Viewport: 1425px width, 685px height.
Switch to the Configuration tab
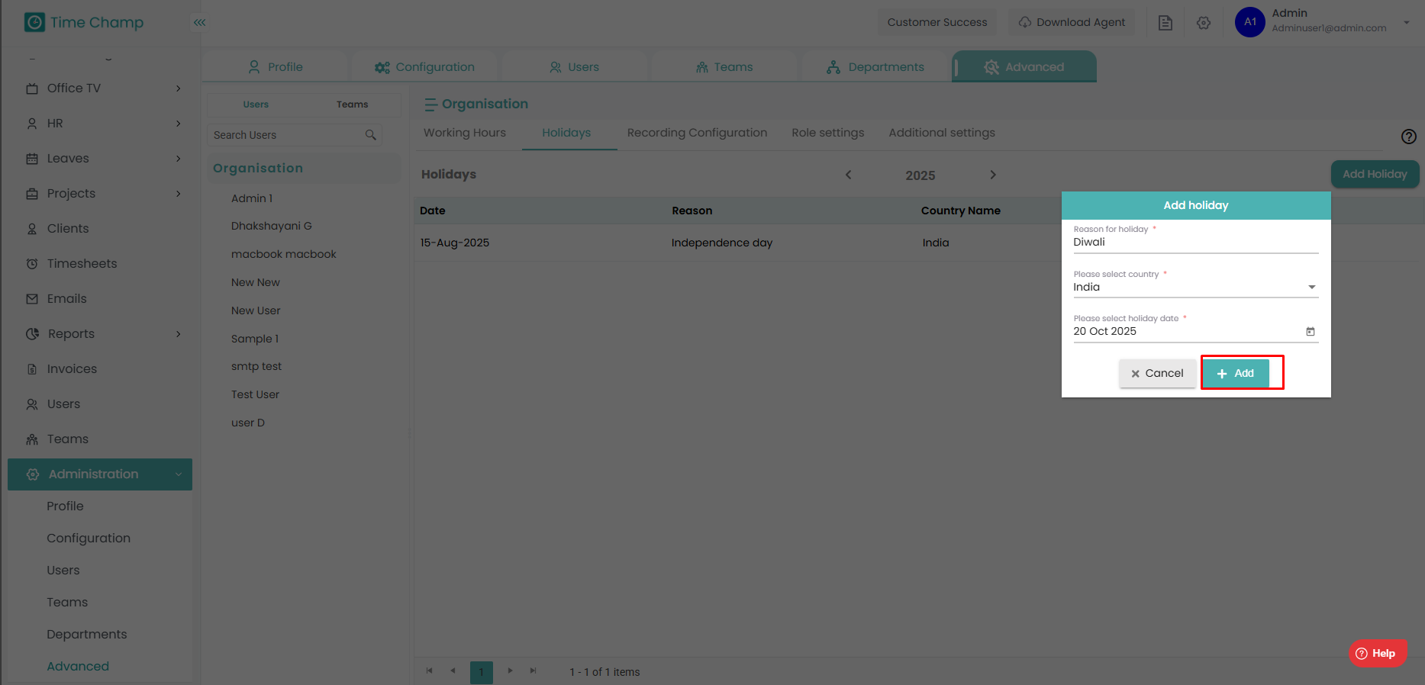[424, 67]
